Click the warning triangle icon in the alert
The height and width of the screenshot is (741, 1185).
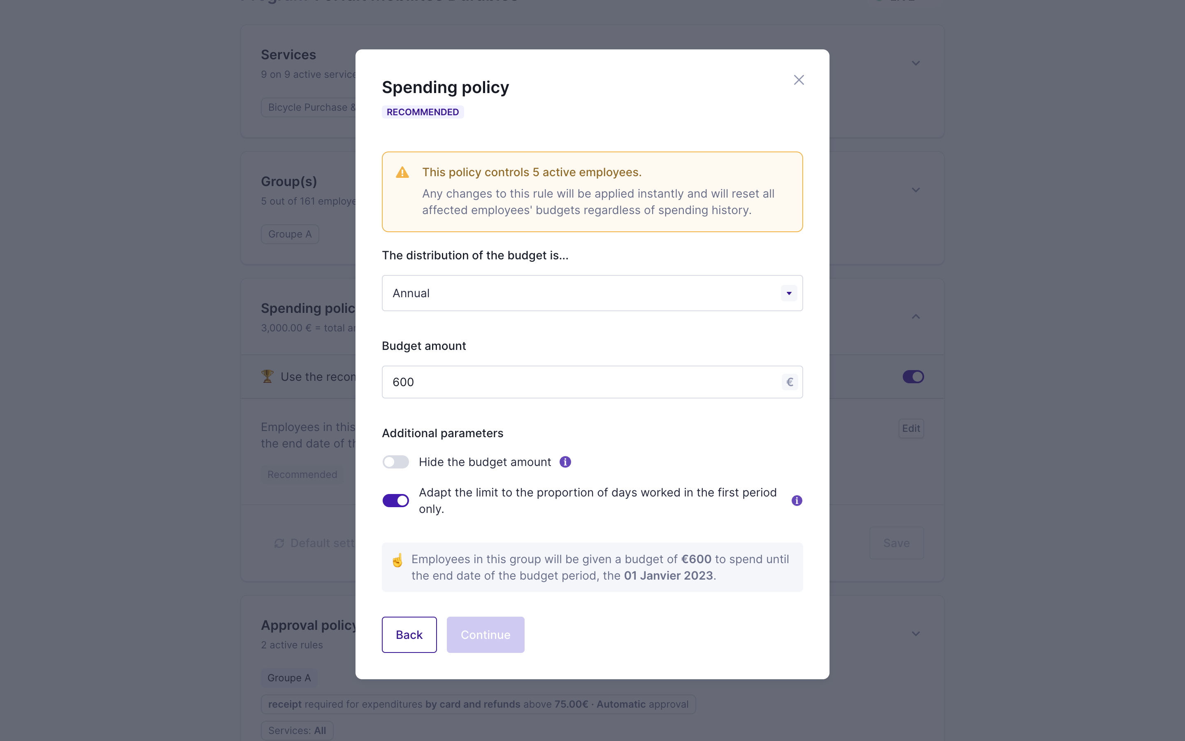click(x=402, y=172)
